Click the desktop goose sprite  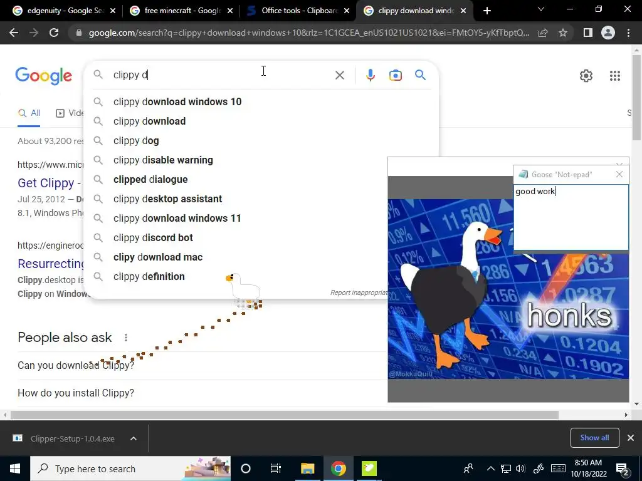[x=245, y=289]
